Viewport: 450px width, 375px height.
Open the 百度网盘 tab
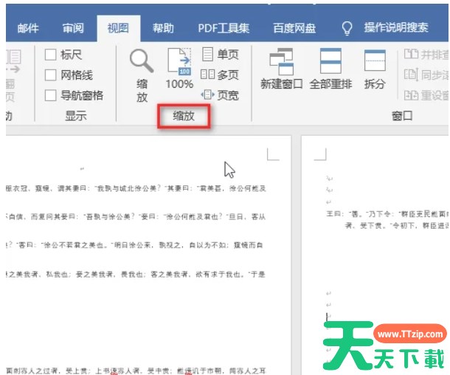point(294,28)
